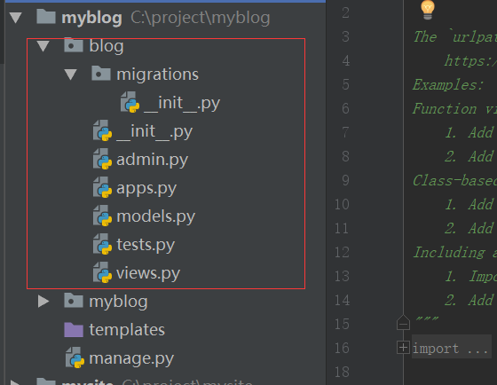
Task: Open views.py in the project tree
Action: click(148, 273)
